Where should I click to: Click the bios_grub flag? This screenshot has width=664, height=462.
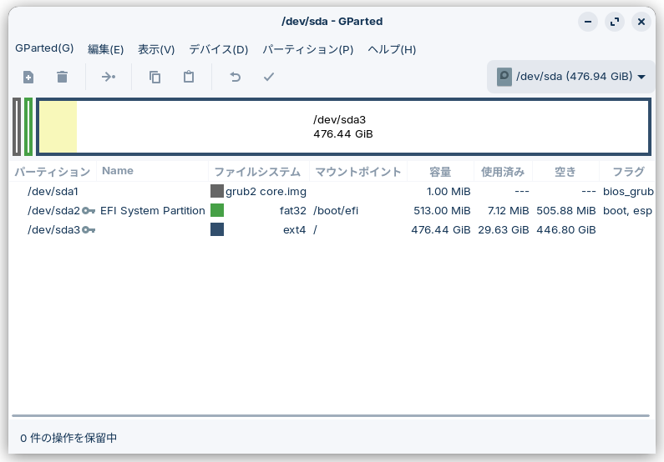click(628, 192)
